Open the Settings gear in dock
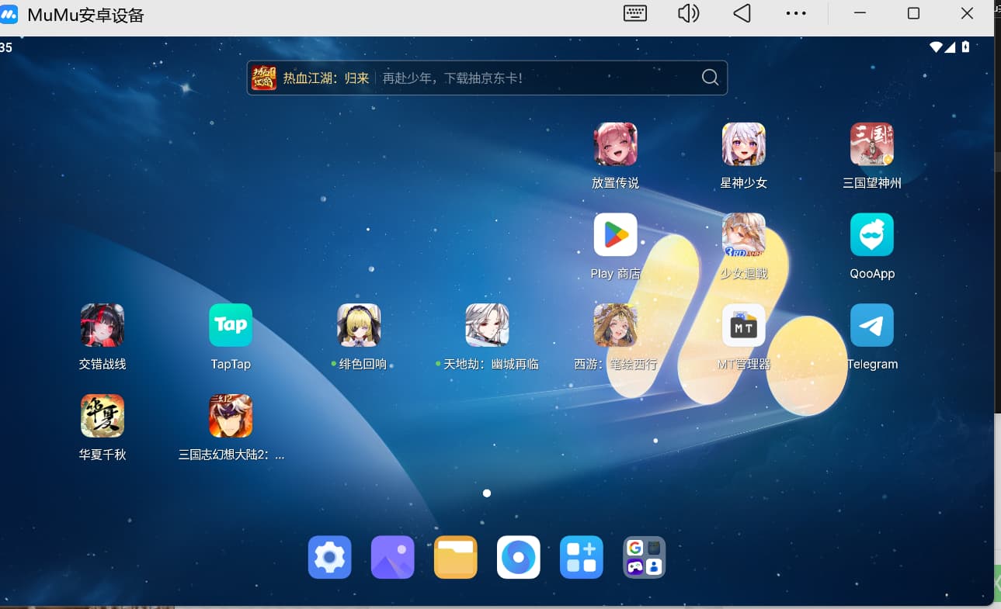 tap(330, 557)
